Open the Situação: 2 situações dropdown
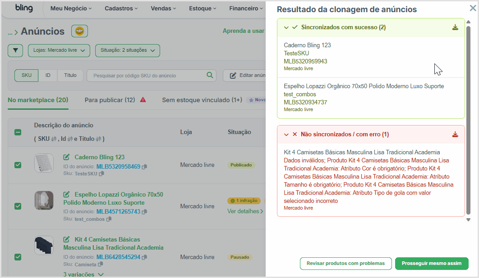The width and height of the screenshot is (479, 278). click(127, 50)
